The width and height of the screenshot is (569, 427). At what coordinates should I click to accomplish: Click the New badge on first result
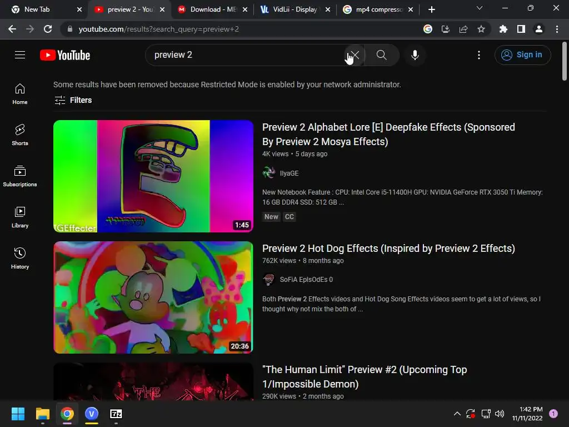[271, 217]
